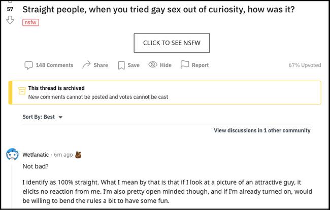Viewport: 330px width, 210px height.
Task: Click the award badge beside comment timestamp
Action: (x=78, y=154)
